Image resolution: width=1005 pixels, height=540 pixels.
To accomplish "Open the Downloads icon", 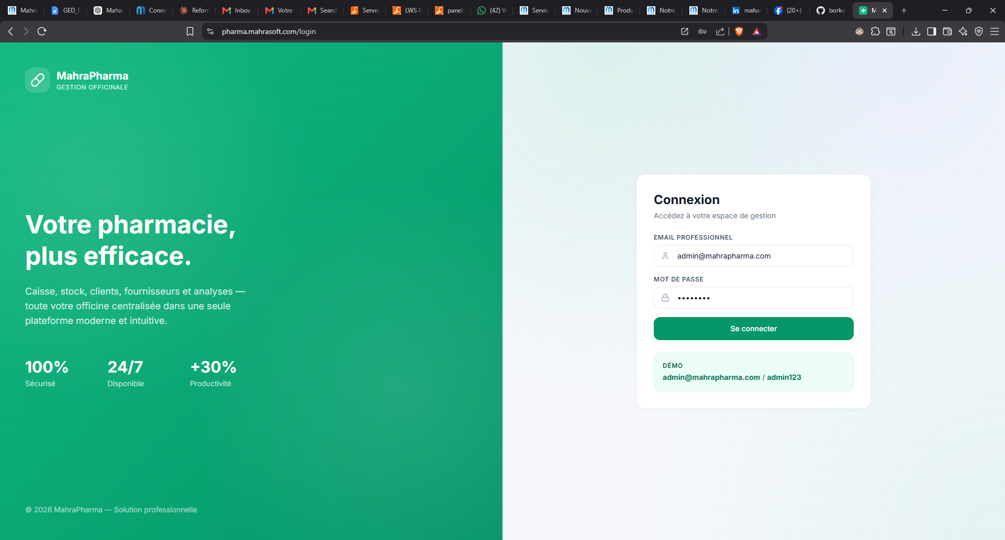I will [x=916, y=31].
